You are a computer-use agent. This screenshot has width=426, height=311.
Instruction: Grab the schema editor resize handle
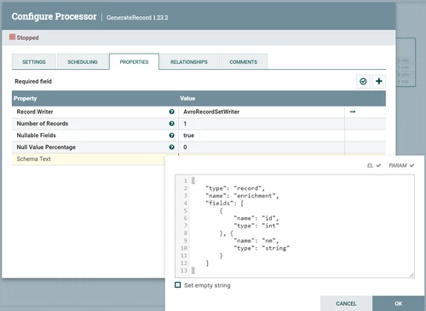[x=412, y=275]
